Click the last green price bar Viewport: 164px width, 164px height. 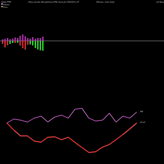[43, 46]
